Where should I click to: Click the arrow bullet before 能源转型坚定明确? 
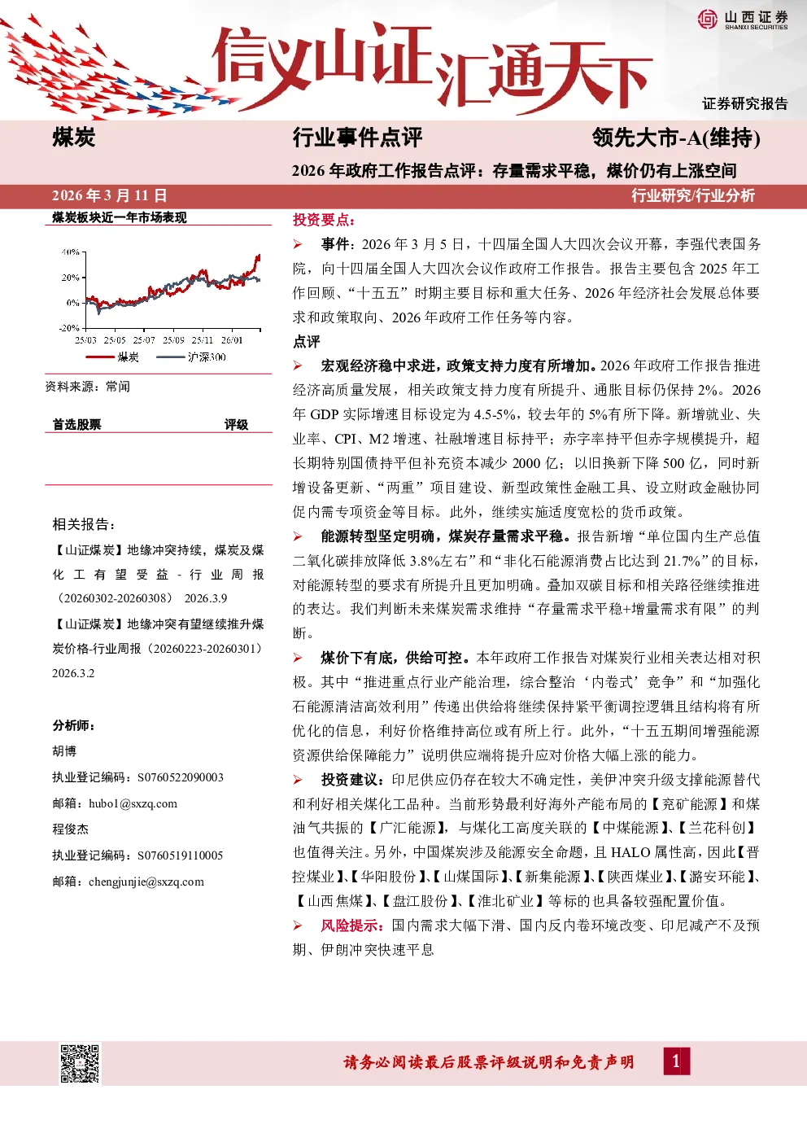pos(298,536)
